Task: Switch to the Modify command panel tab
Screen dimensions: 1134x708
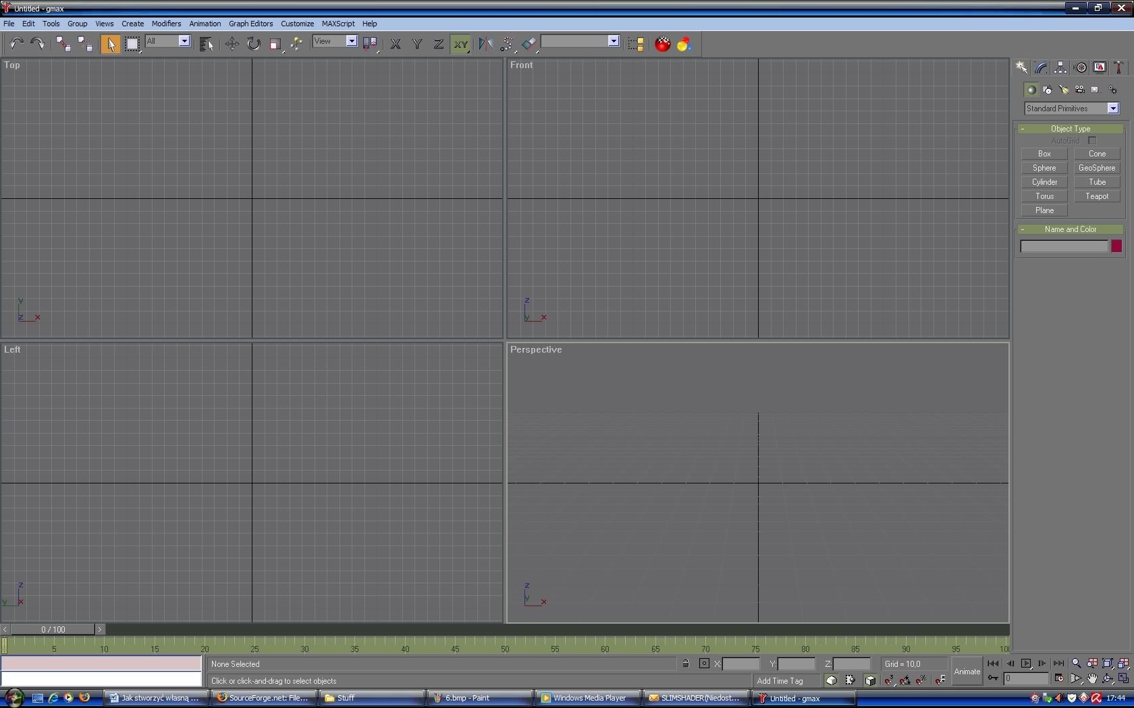Action: coord(1042,67)
